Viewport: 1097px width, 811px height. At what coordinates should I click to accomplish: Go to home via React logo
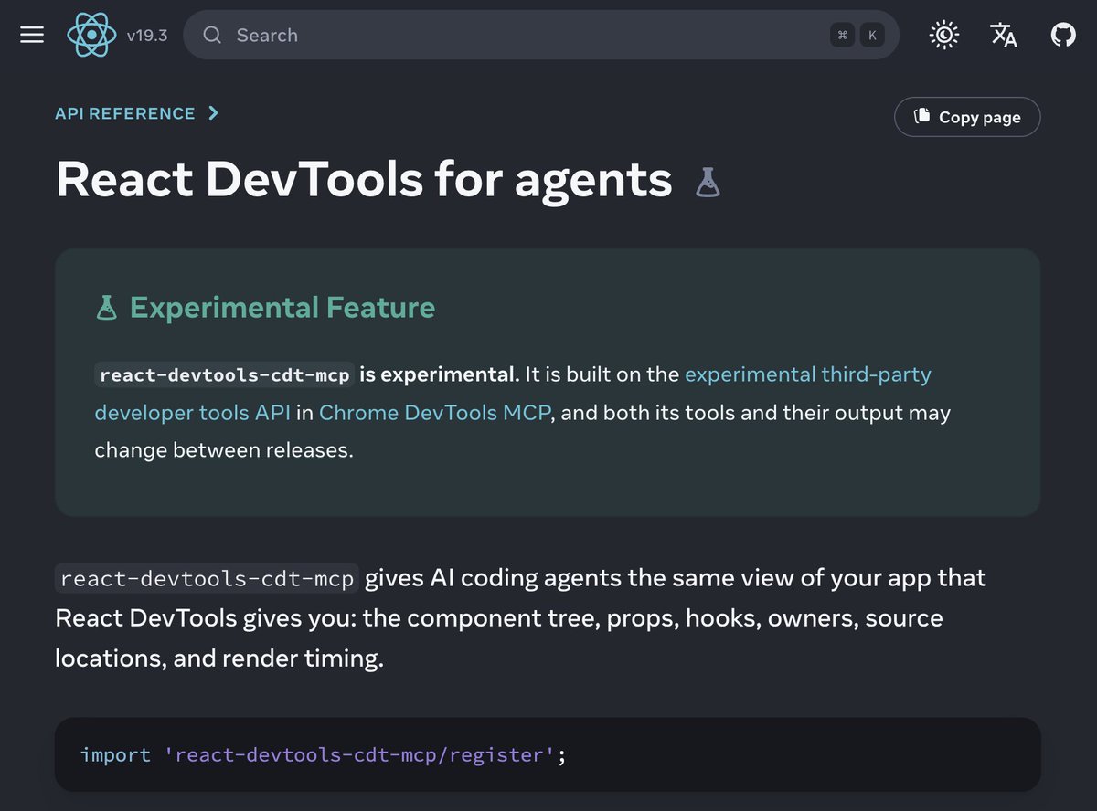tap(91, 36)
